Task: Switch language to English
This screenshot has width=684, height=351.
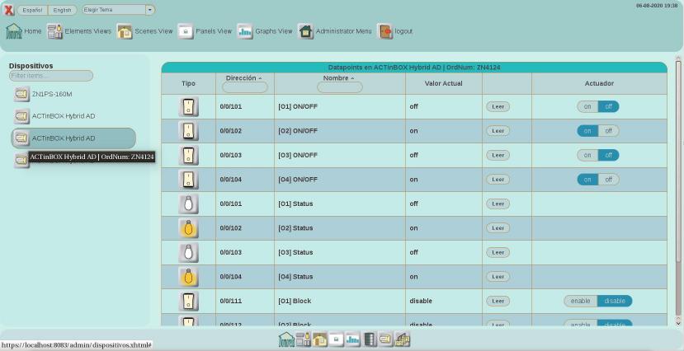Action: [x=63, y=10]
